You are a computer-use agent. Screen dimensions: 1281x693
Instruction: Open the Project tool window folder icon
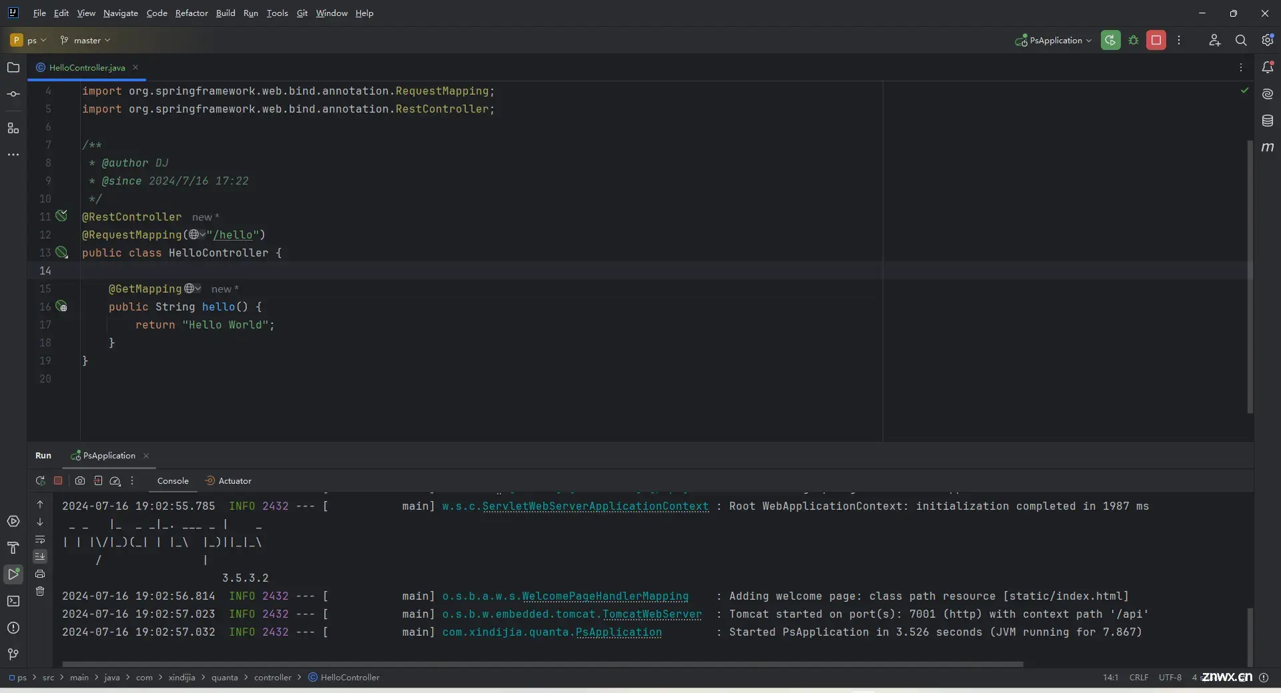pyautogui.click(x=13, y=67)
